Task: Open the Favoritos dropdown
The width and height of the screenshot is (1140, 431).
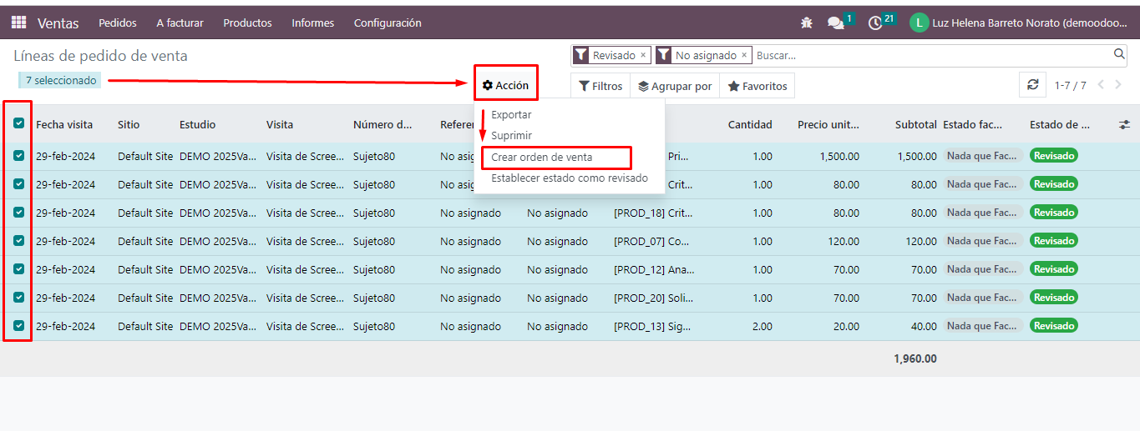Action: click(757, 86)
